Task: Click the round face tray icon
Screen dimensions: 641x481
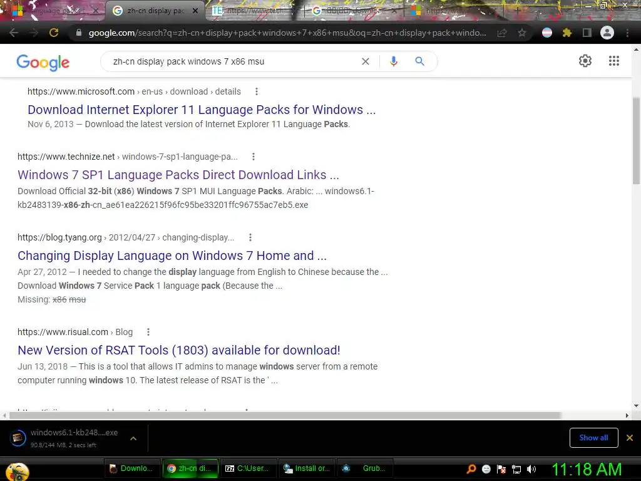Action: (x=486, y=469)
